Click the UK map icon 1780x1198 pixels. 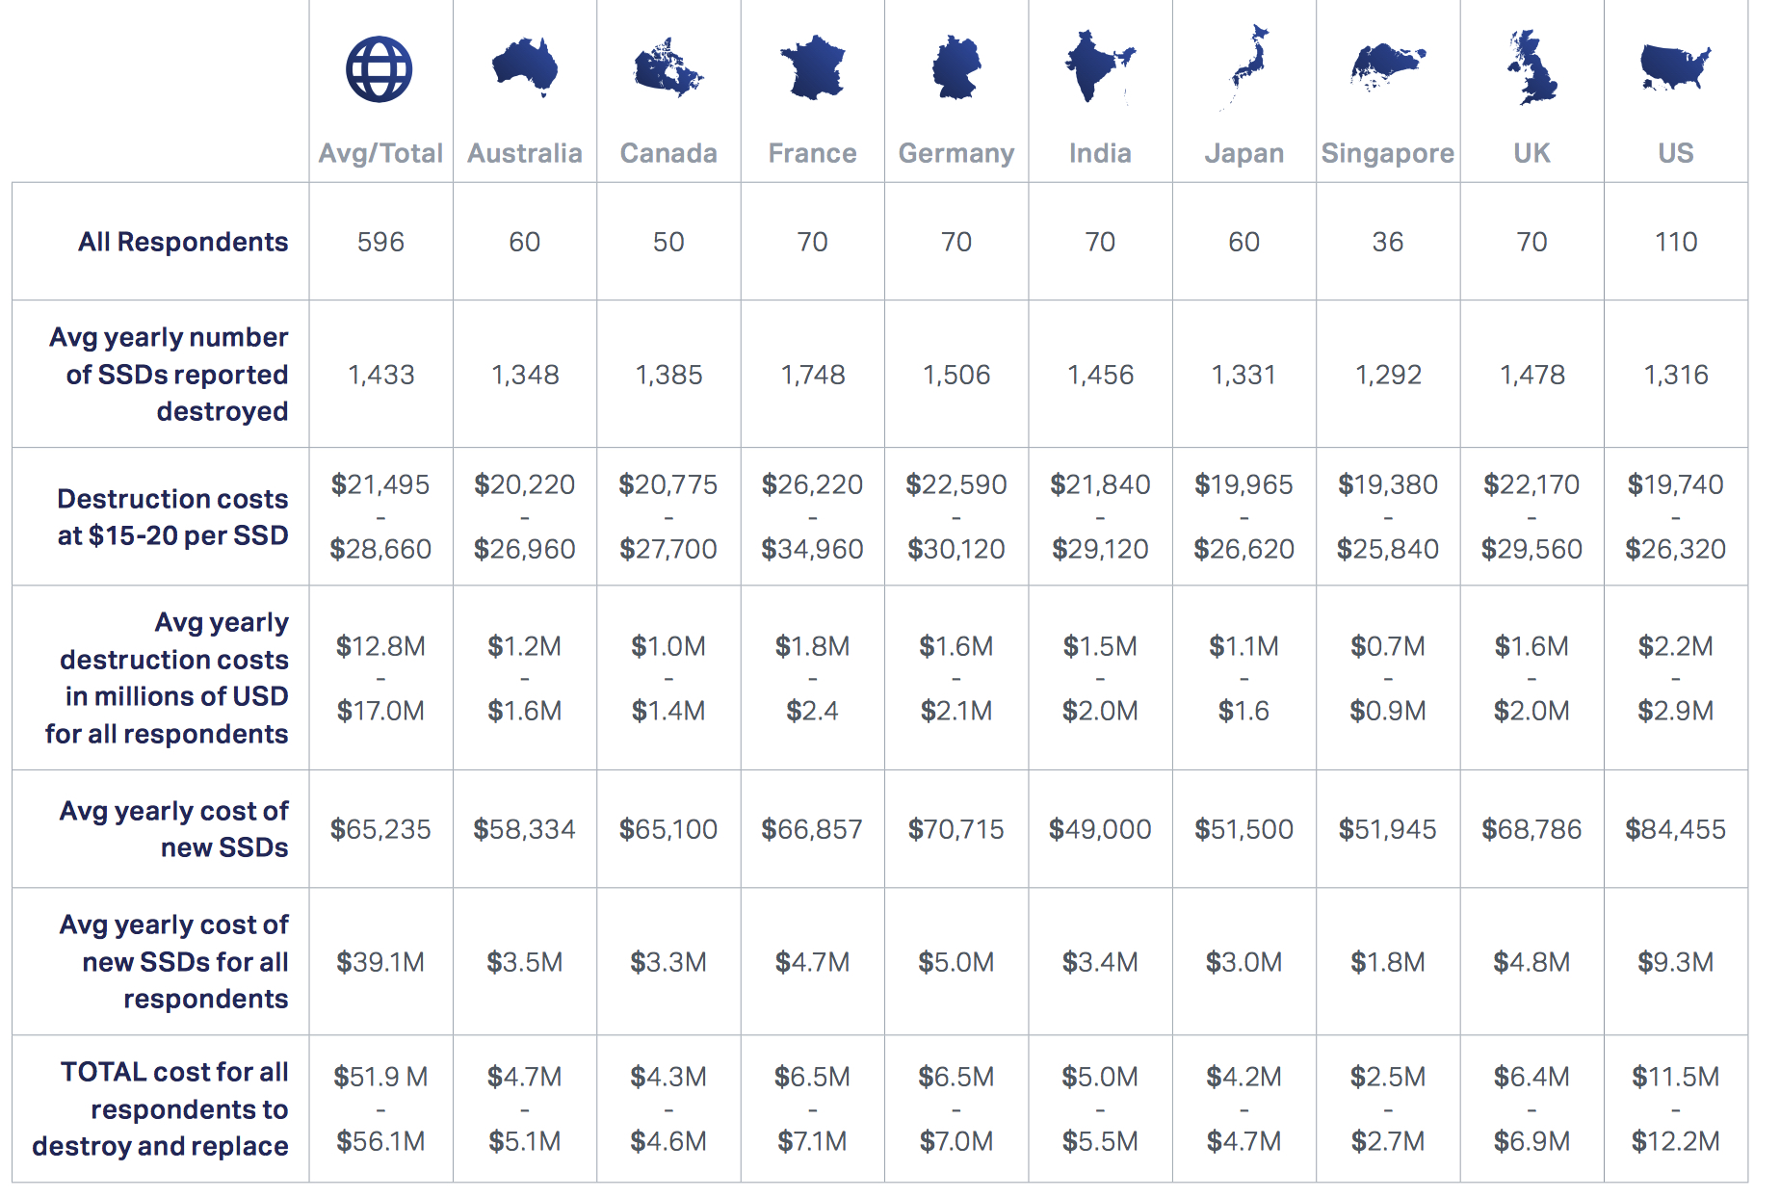pos(1531,67)
